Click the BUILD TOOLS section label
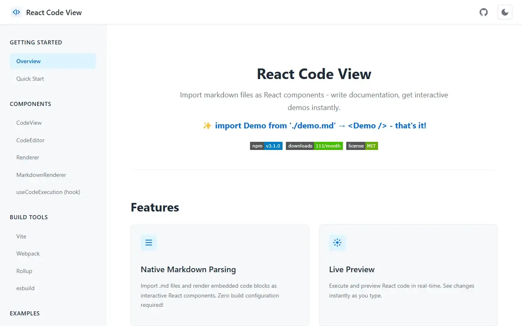 29,217
